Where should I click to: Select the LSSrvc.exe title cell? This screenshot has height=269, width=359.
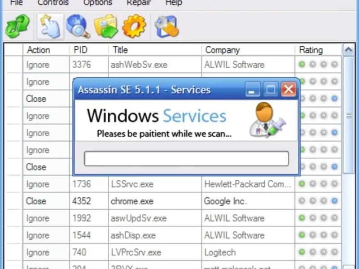[155, 184]
